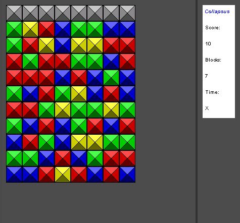Click the score value "10"
This screenshot has height=223, width=240.
coord(208,44)
